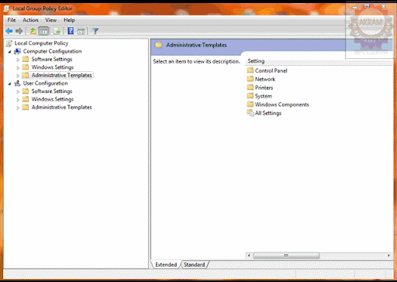Click the All Settings icon in list
The width and height of the screenshot is (397, 282).
point(250,113)
